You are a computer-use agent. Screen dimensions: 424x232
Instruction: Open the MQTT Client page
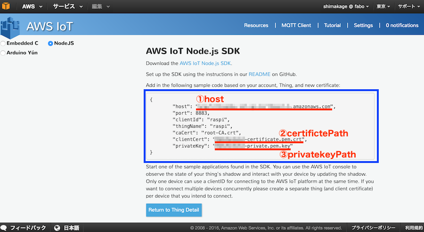pos(296,25)
